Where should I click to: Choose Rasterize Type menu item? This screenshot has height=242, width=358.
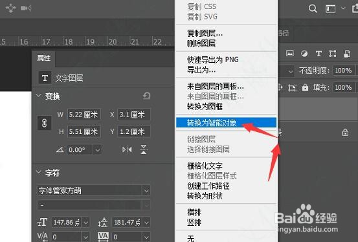pyautogui.click(x=205, y=166)
